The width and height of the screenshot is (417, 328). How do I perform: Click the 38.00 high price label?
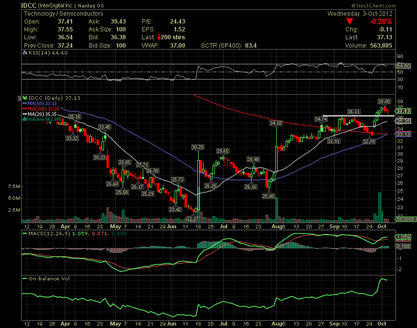[x=384, y=102]
